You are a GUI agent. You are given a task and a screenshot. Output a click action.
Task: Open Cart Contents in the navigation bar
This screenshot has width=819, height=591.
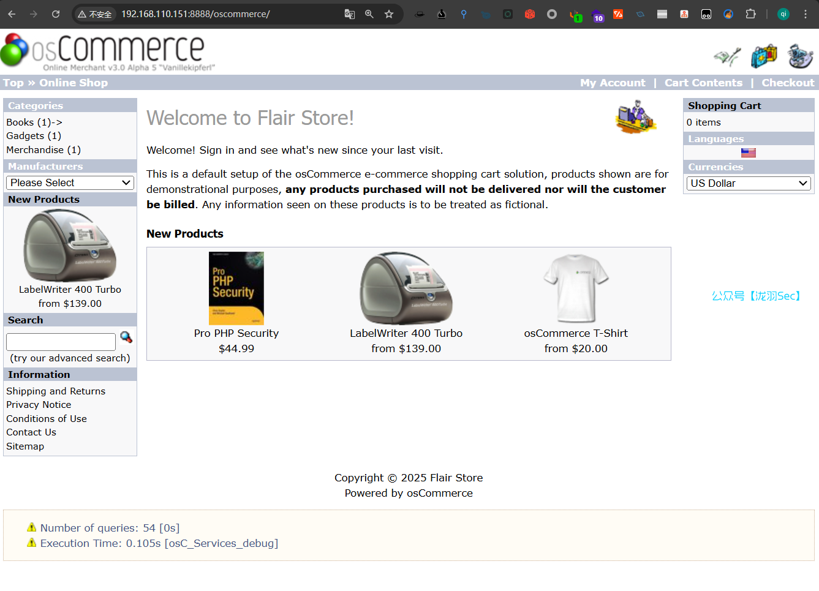tap(703, 83)
